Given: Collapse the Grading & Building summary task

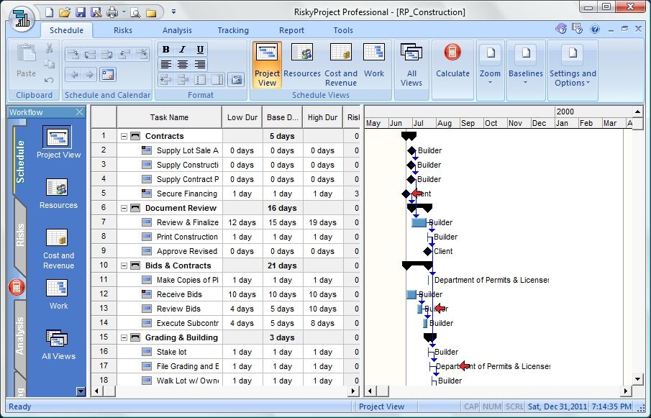Looking at the screenshot, I should [124, 337].
